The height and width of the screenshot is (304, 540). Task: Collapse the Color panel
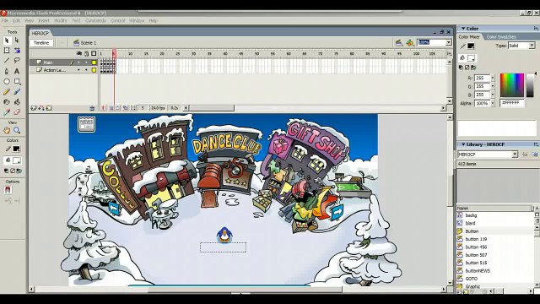pos(463,29)
